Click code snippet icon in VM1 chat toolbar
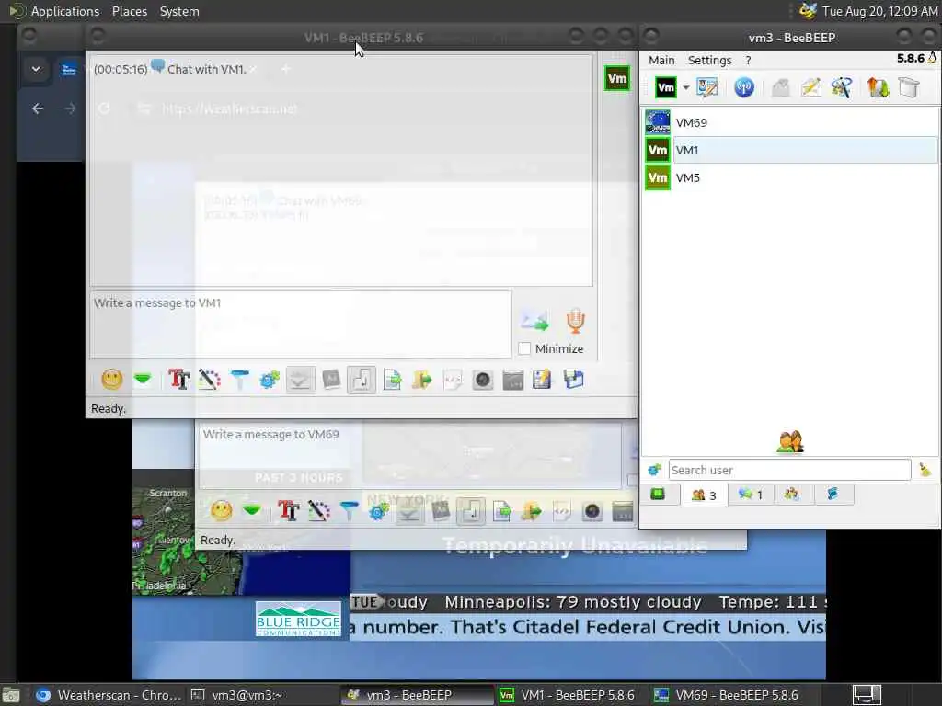 (453, 380)
